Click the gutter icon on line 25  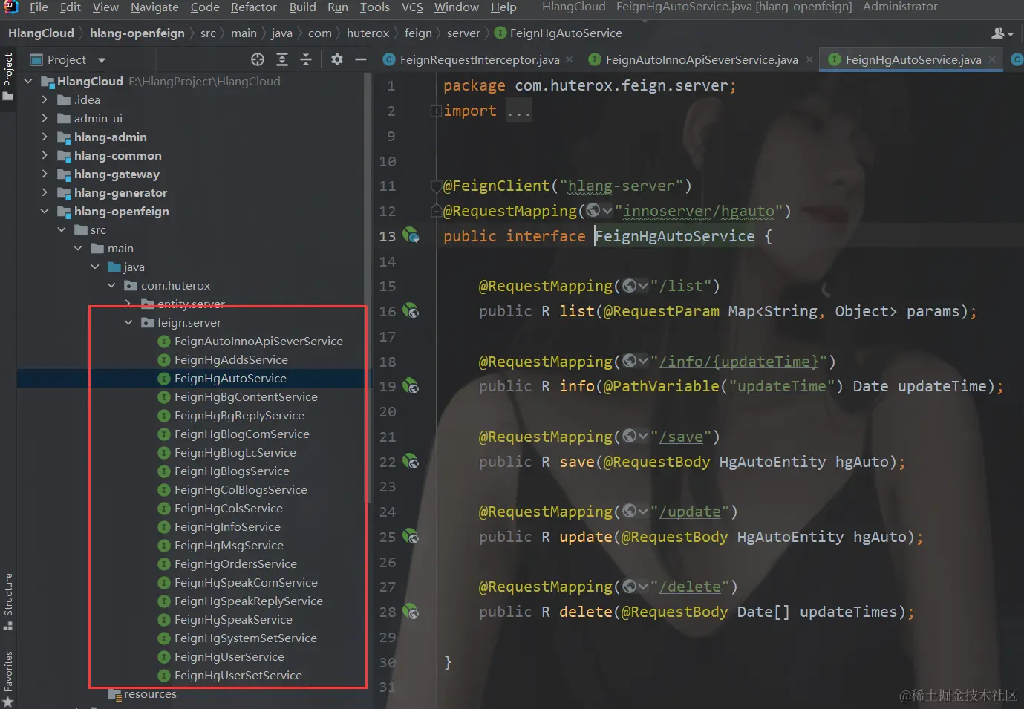click(411, 537)
